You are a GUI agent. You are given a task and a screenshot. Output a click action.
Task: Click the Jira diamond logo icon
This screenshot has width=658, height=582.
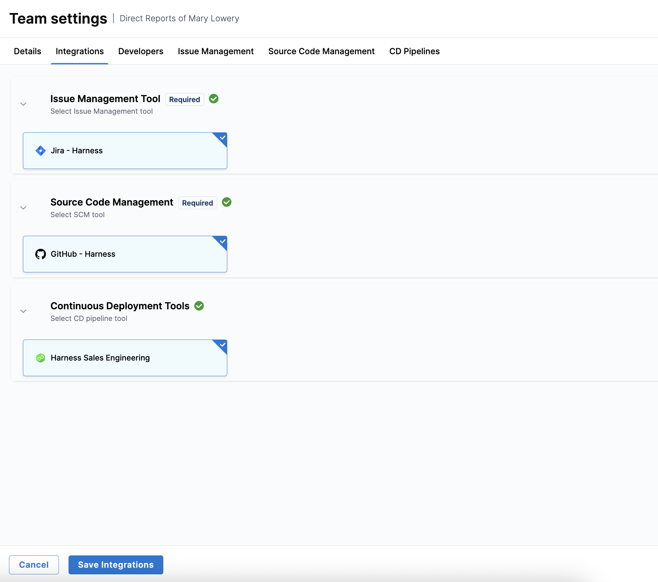tap(41, 151)
